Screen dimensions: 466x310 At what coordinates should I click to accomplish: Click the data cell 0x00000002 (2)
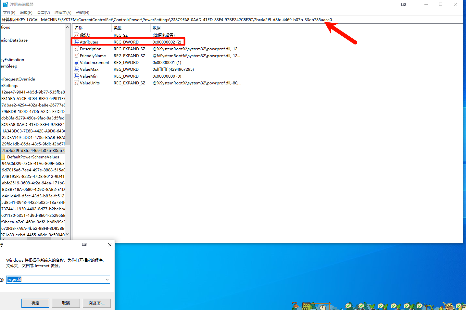tap(167, 42)
